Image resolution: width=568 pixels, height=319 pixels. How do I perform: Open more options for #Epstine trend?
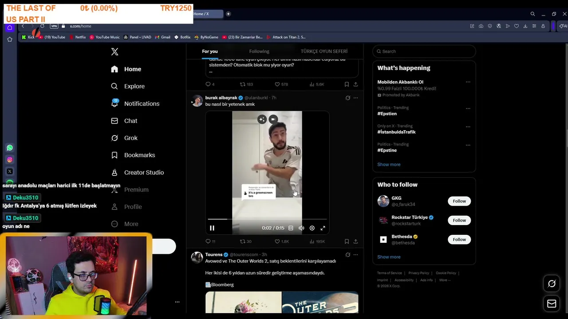coord(468,145)
